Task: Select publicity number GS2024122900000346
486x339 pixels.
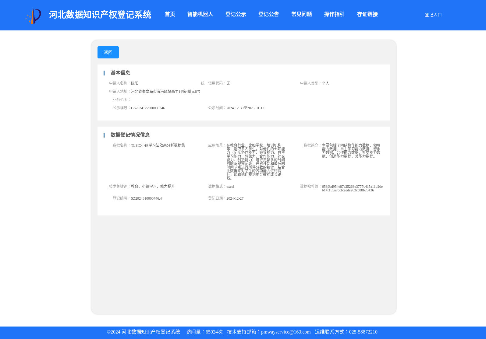Action: [148, 108]
